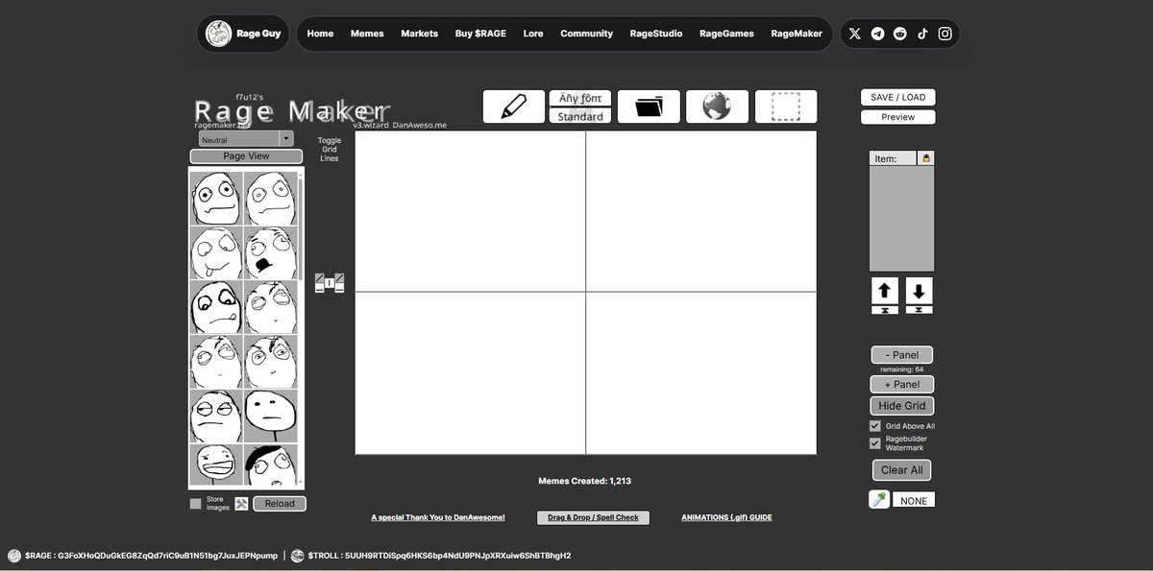Click the Preview button
The image size is (1153, 571).
point(898,117)
